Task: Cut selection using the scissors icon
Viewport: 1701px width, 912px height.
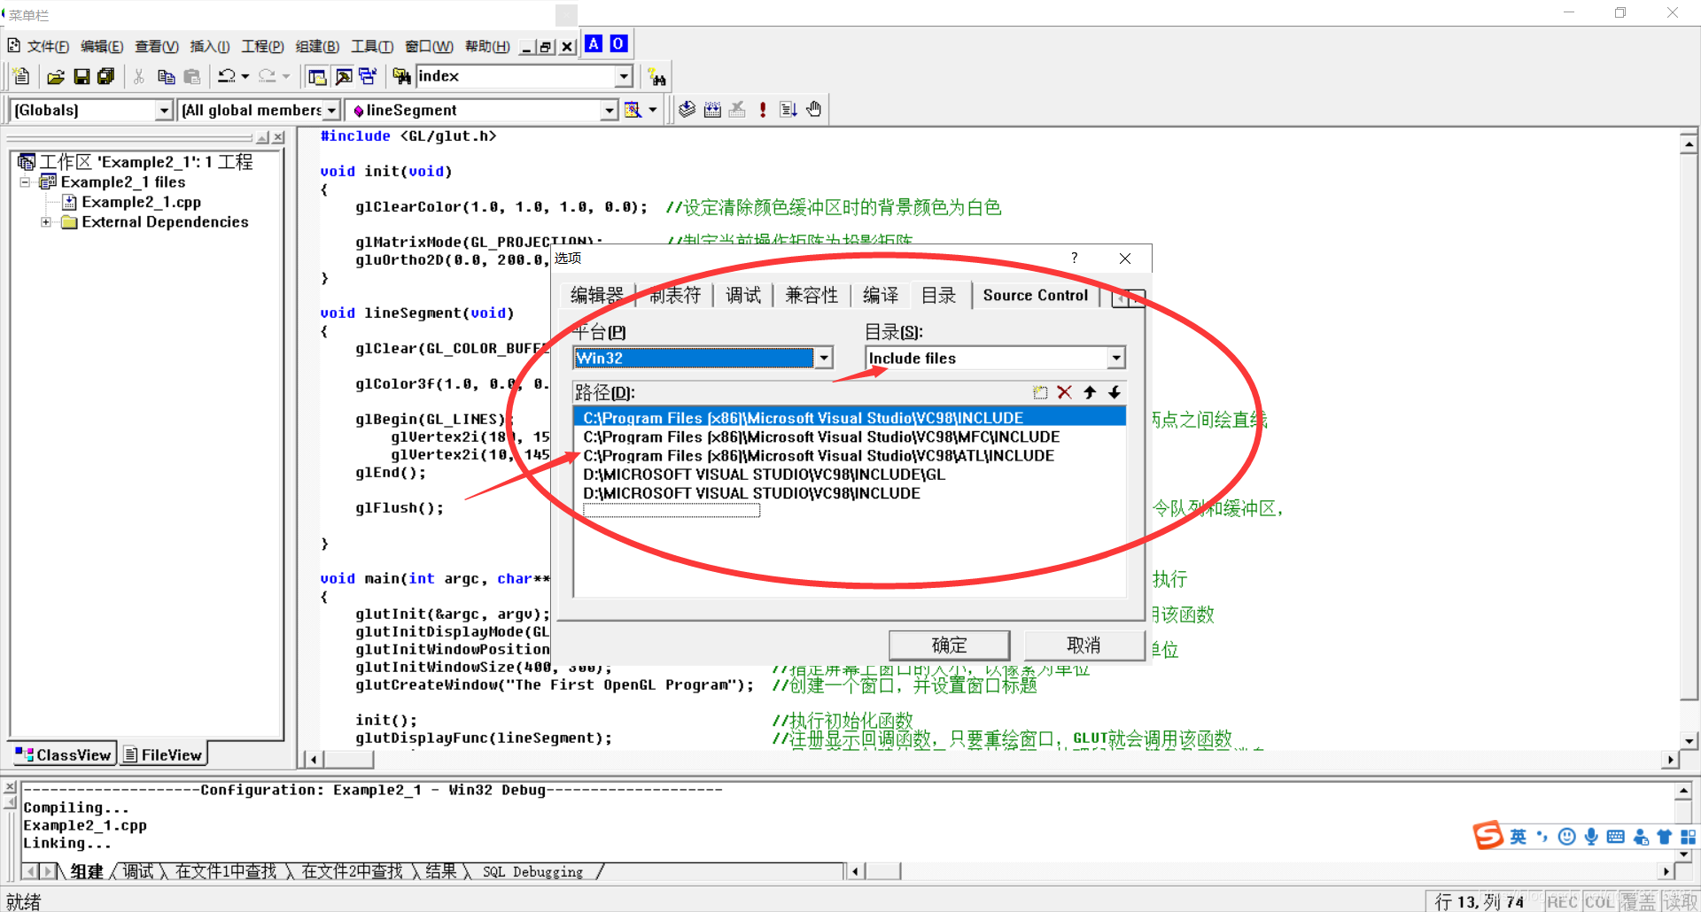Action: pyautogui.click(x=139, y=77)
